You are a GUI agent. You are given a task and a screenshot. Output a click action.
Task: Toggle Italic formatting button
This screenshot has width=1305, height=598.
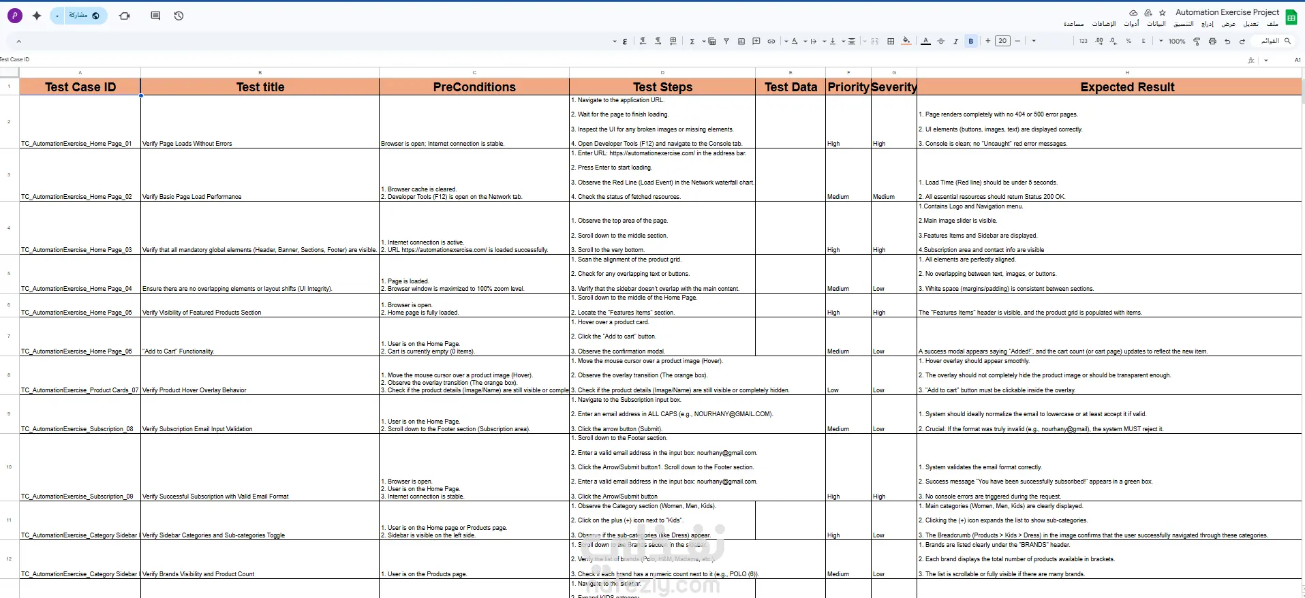pos(955,41)
